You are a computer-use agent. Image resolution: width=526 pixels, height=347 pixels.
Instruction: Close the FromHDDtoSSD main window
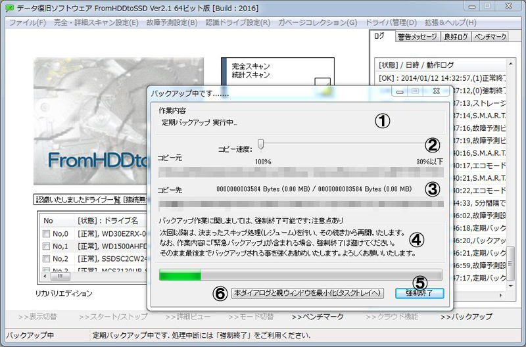[509, 6]
